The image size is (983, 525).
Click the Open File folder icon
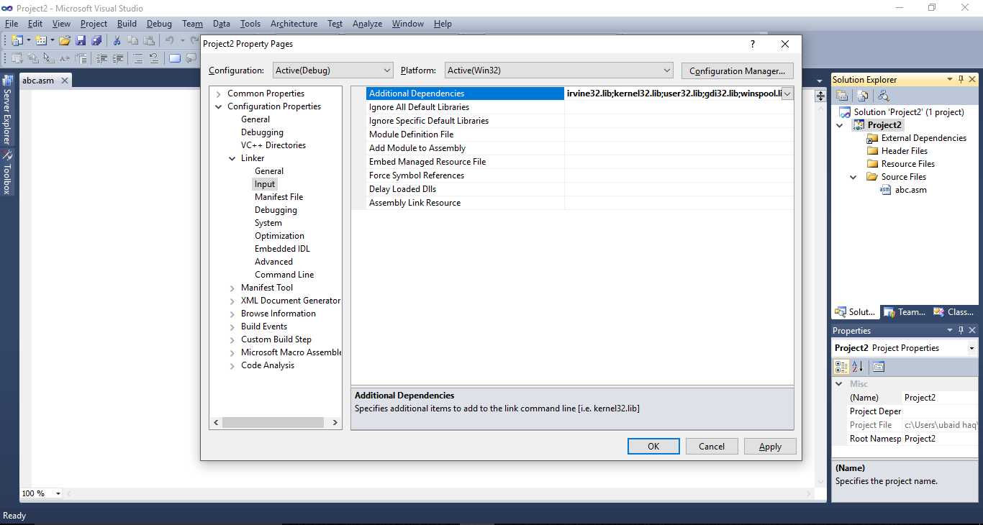click(65, 40)
